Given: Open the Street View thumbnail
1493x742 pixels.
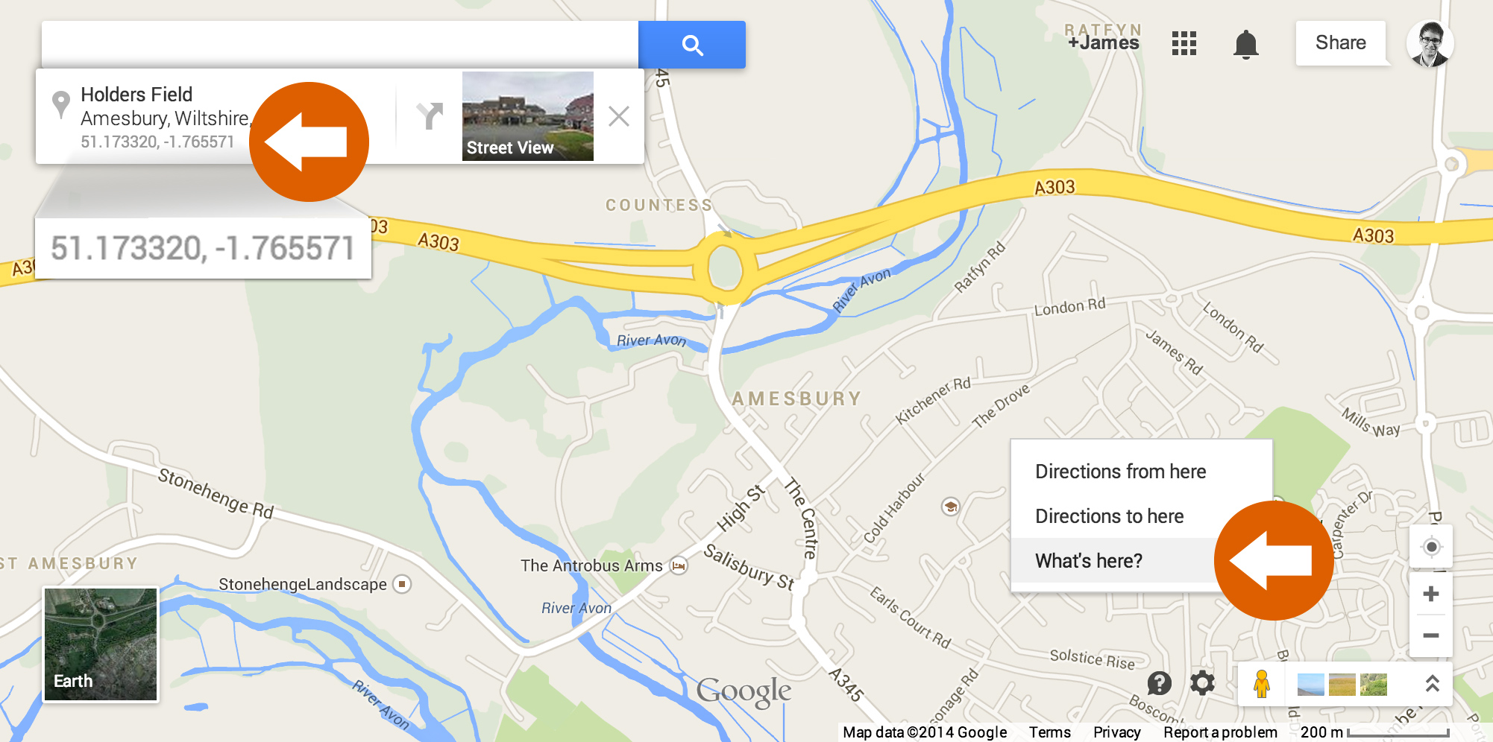Looking at the screenshot, I should pos(528,116).
